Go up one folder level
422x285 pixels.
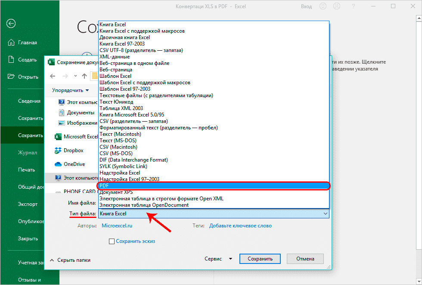click(x=84, y=76)
